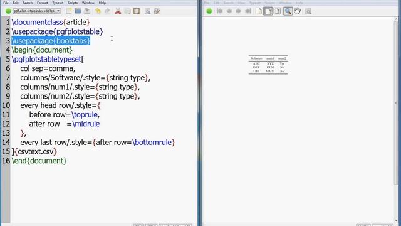Click the green Typeset button in PDF preview window
The image size is (401, 226).
pos(209,11)
